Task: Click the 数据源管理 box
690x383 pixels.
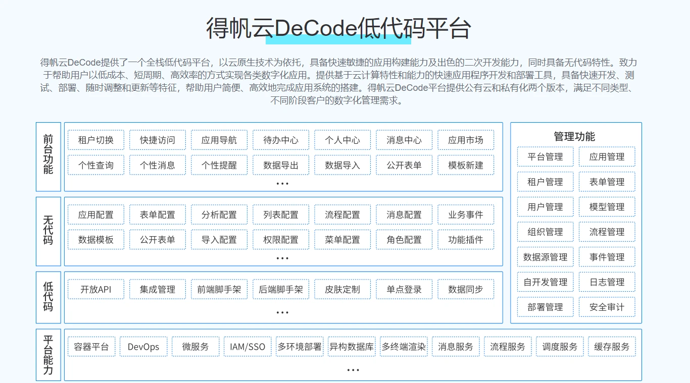Action: tap(546, 257)
